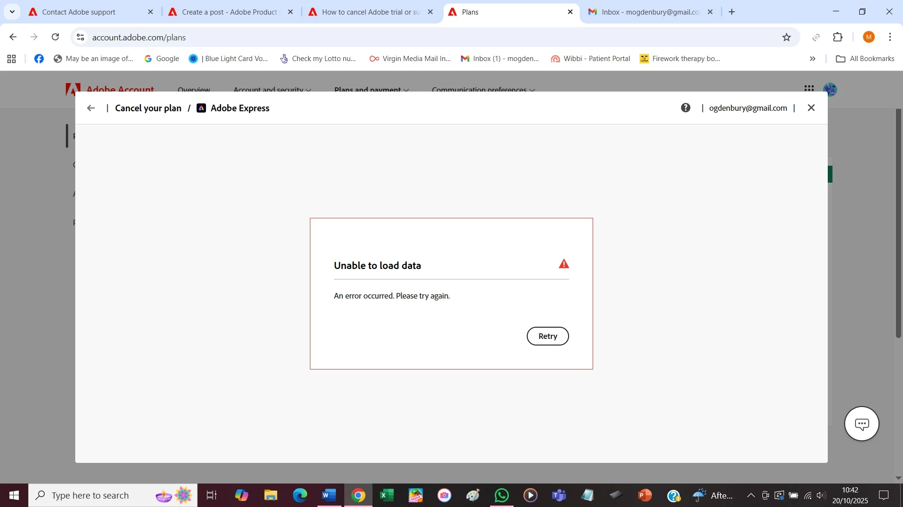903x507 pixels.
Task: Go back using the dialog's arrow icon
Action: click(91, 108)
